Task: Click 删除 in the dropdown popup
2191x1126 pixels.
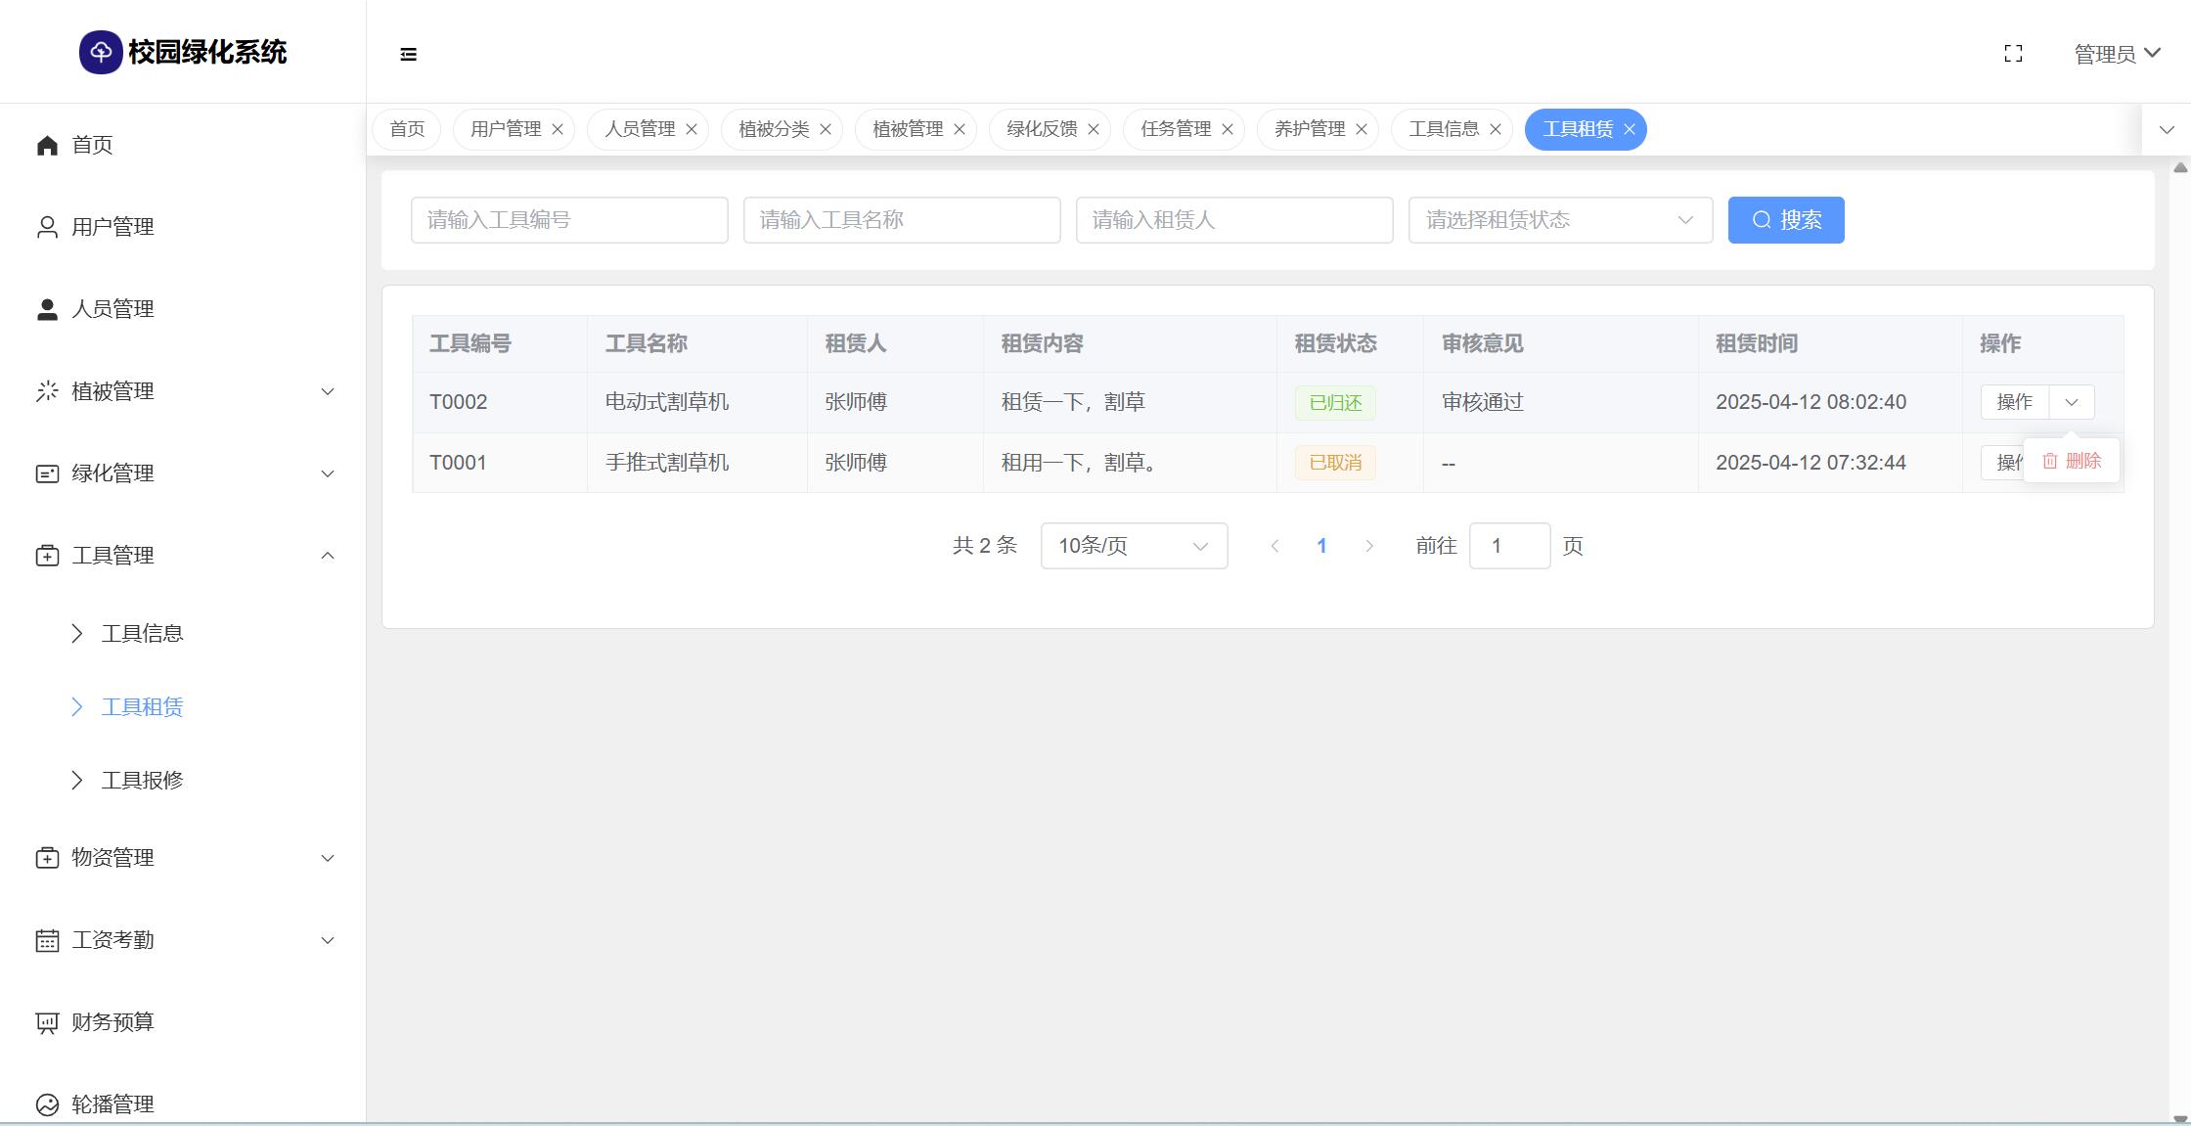Action: tap(2072, 461)
